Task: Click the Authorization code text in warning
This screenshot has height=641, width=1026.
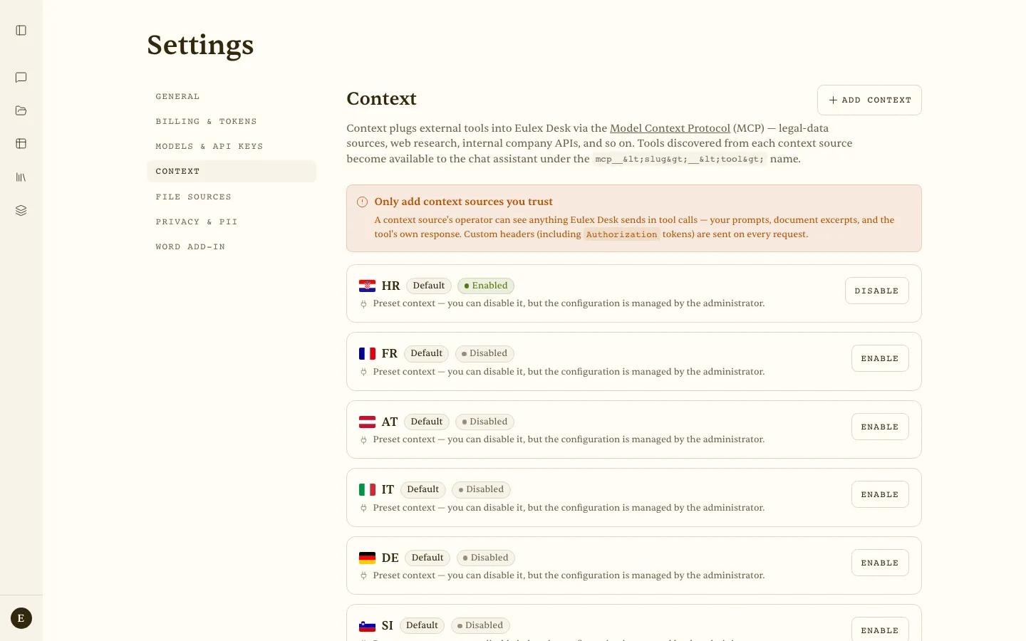Action: (621, 234)
